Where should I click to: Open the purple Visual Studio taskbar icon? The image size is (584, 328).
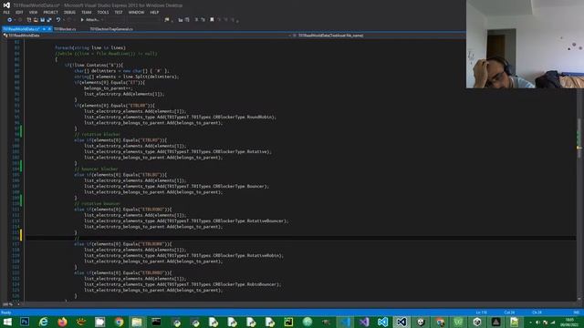[364, 322]
